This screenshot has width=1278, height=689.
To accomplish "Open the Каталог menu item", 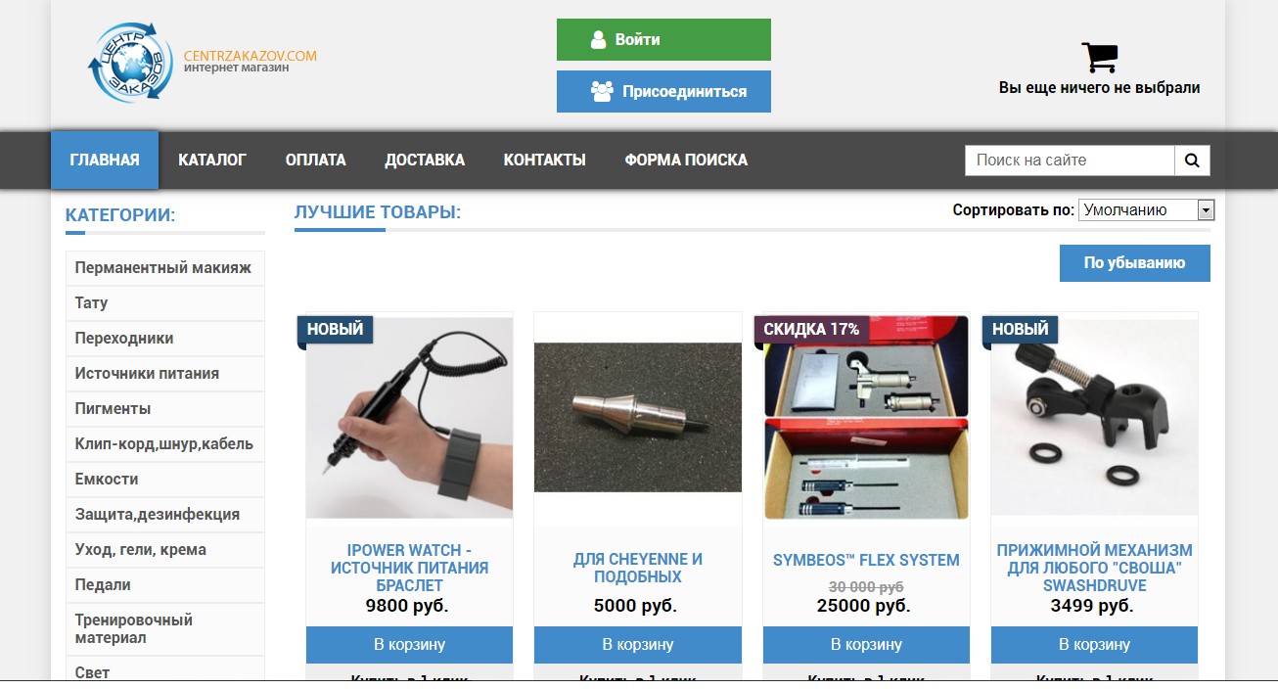I will coord(212,160).
